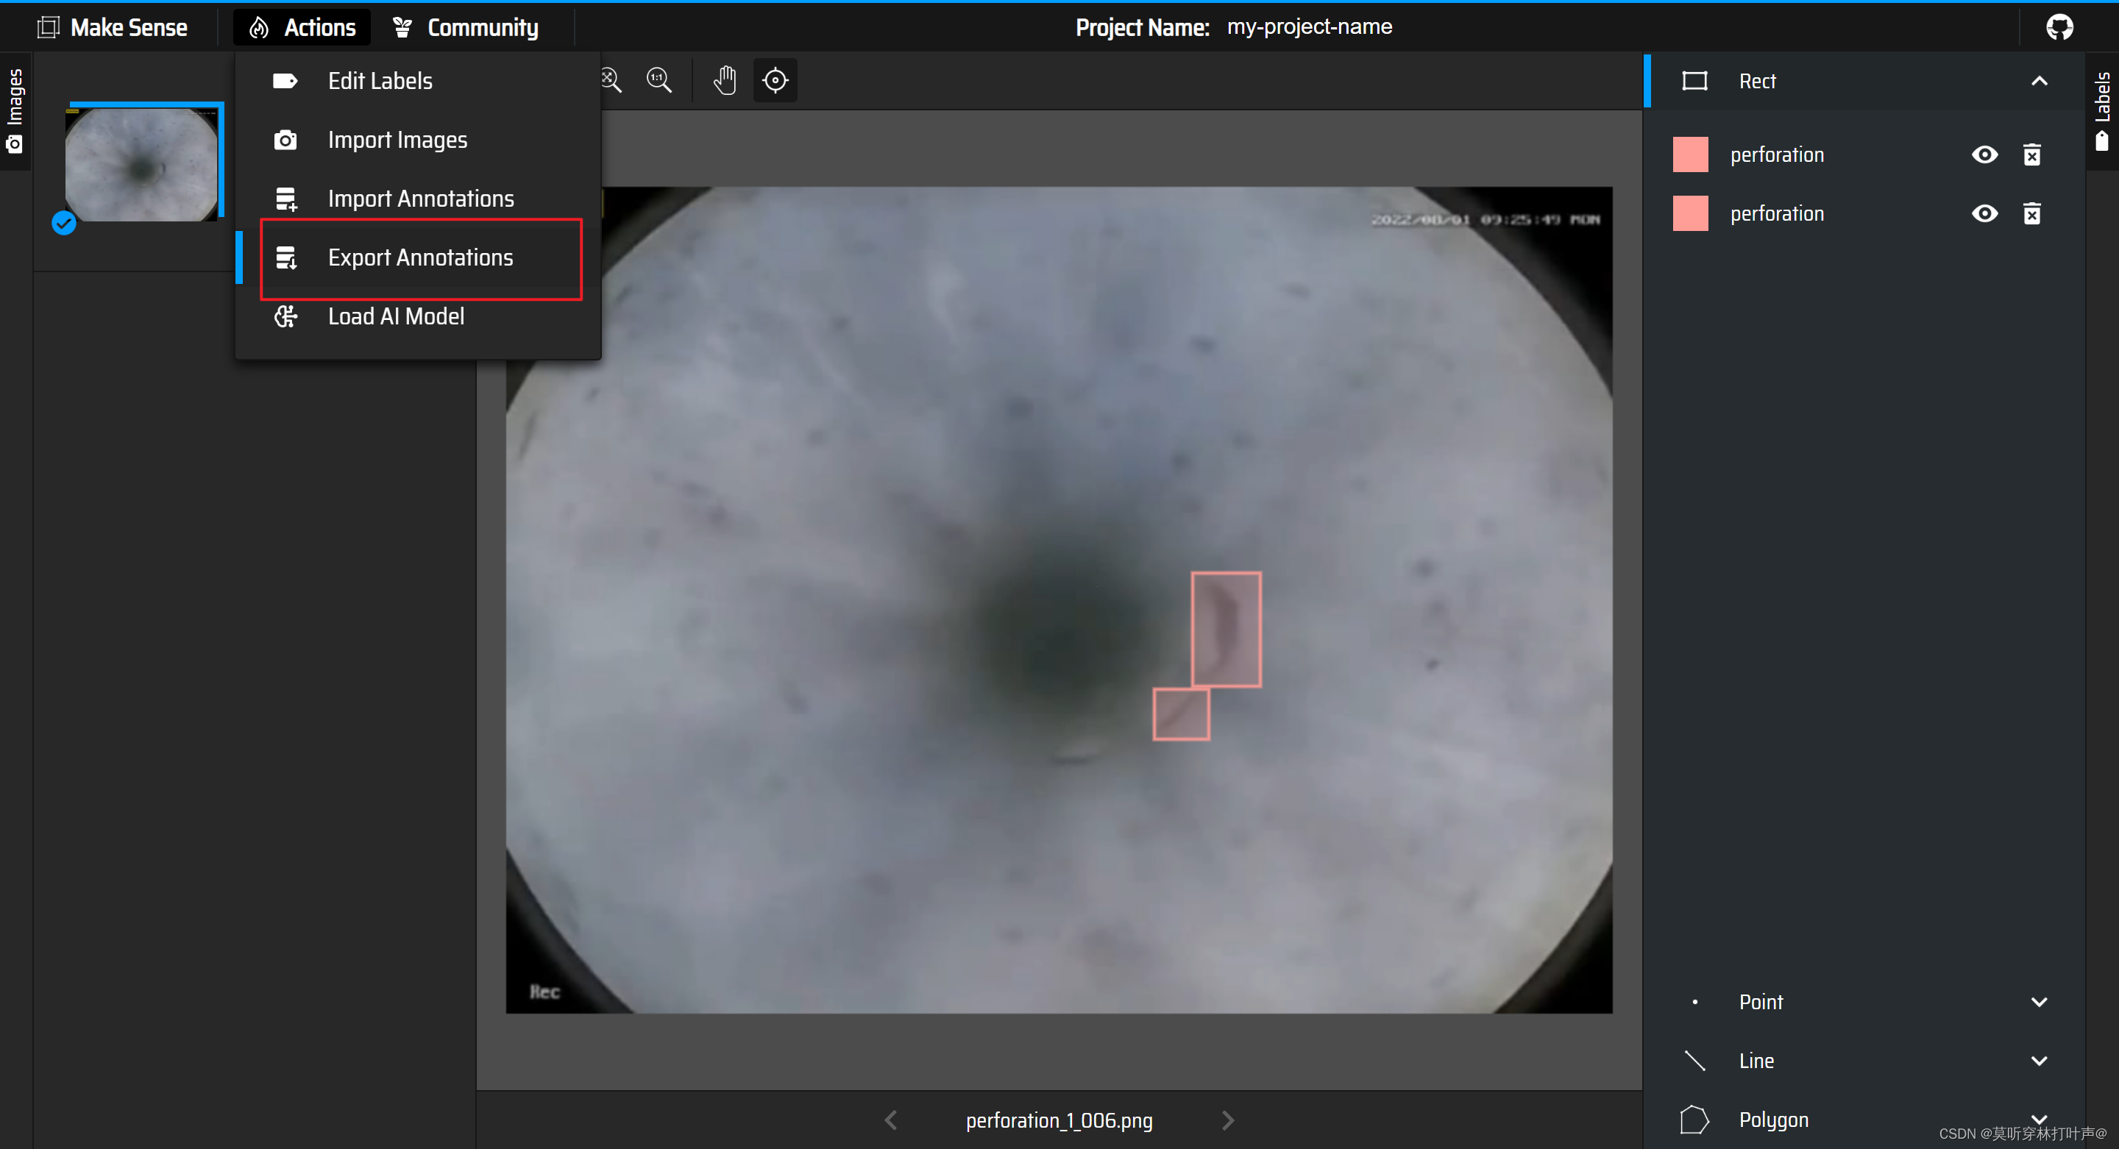Click the Polygon shape icon
The height and width of the screenshot is (1149, 2119).
[x=1694, y=1120]
